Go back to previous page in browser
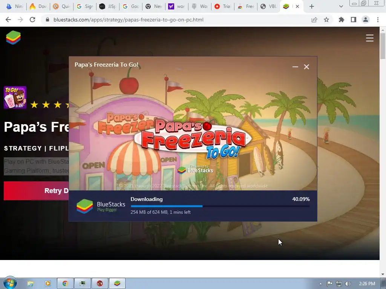Screen dimensions: 386x289 point(8,20)
